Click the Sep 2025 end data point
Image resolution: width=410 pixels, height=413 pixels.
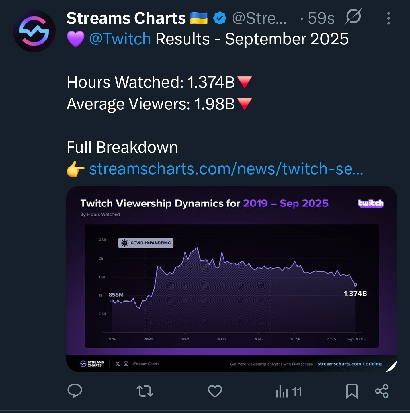[355, 285]
